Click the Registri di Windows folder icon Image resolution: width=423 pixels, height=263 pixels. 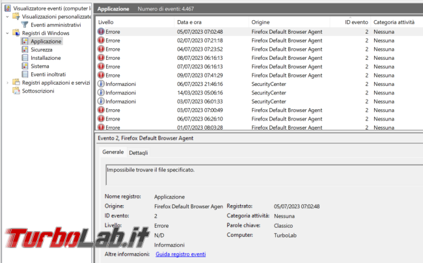pos(16,33)
